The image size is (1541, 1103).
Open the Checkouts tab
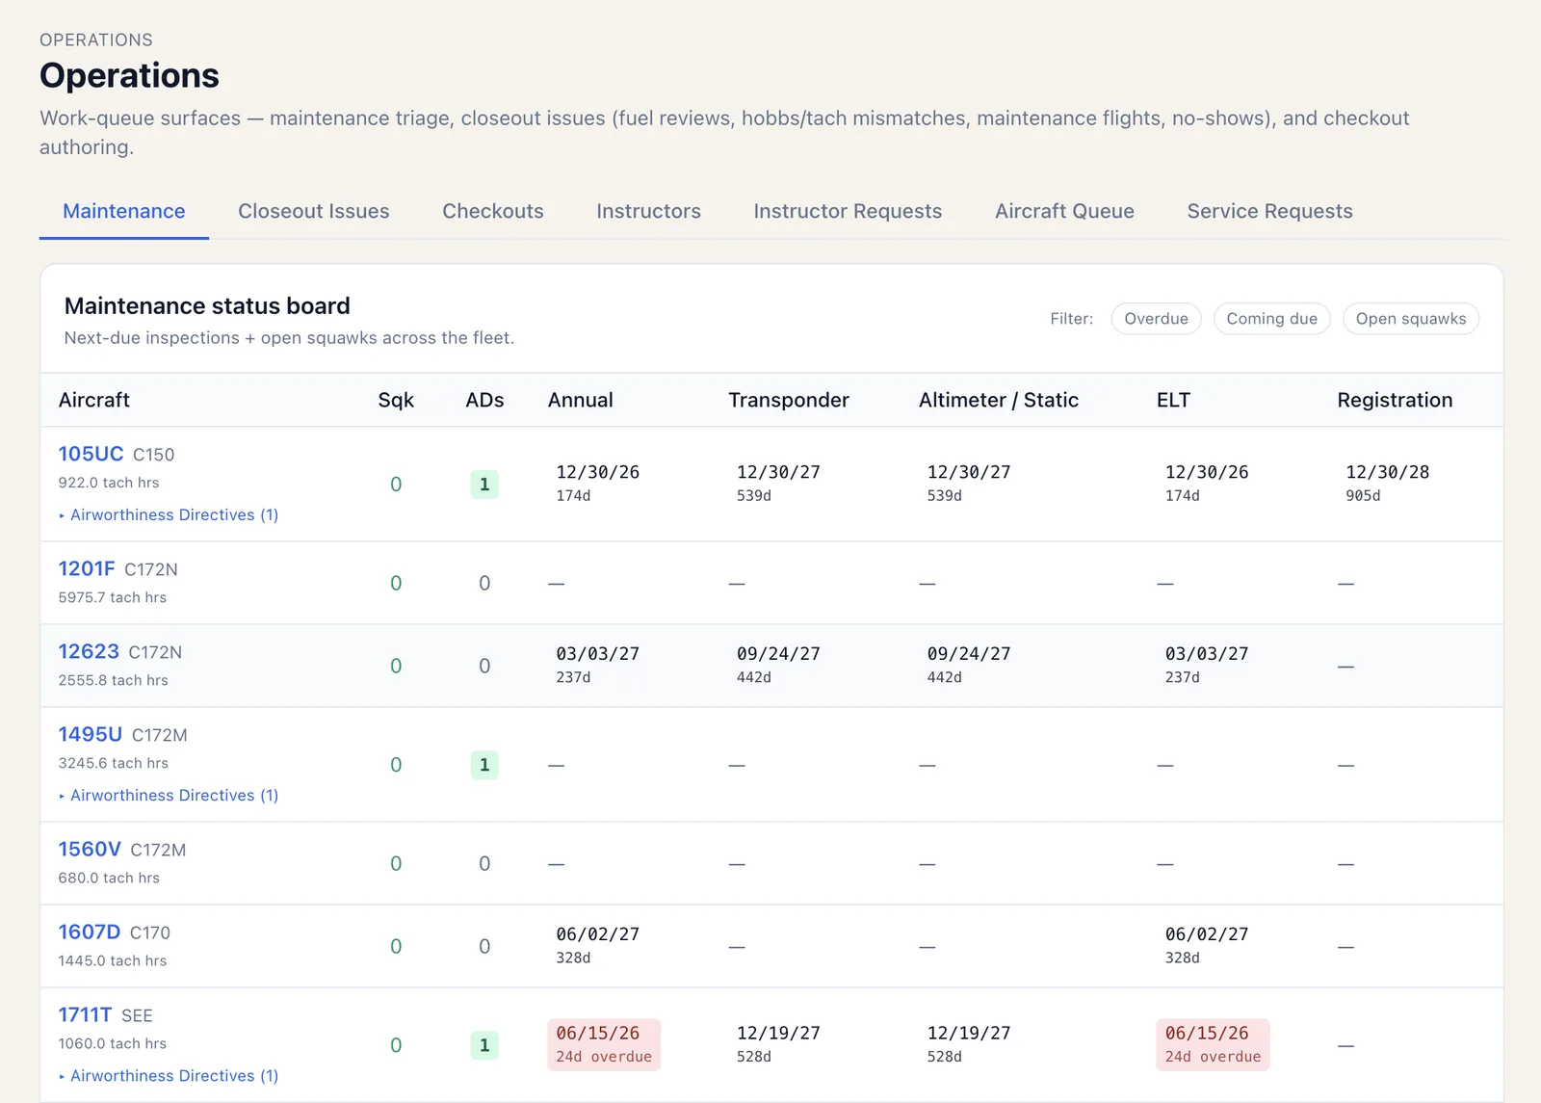[493, 211]
